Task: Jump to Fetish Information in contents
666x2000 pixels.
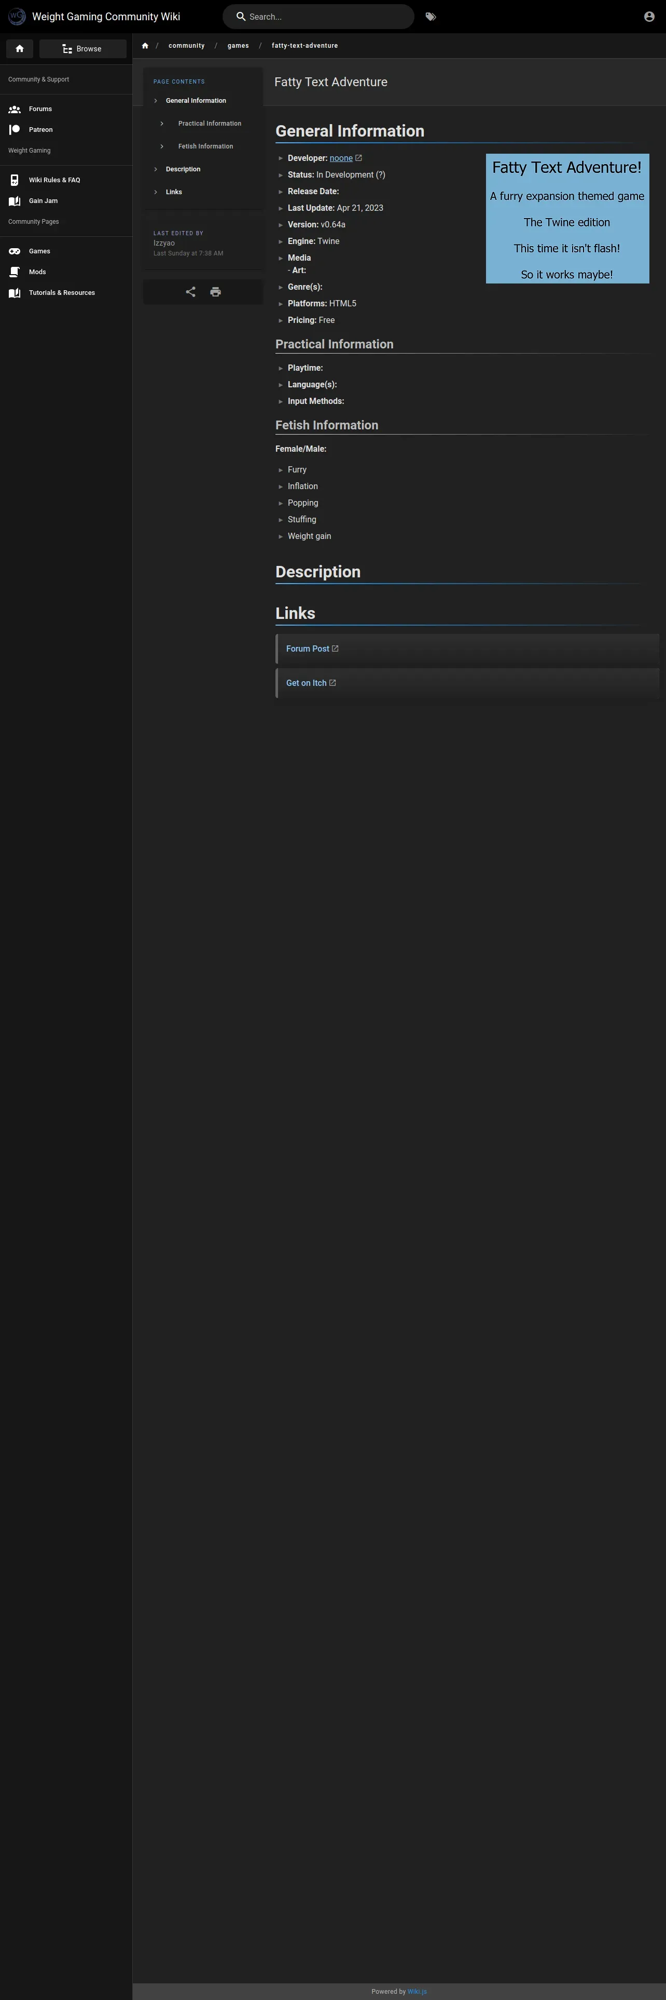Action: 205,147
